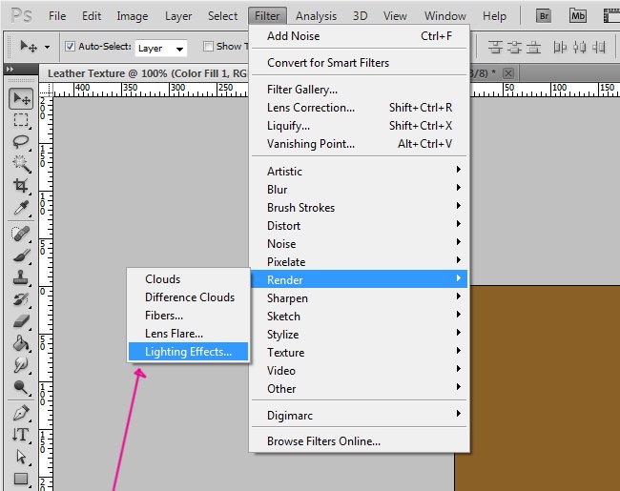Select the Clone Stamp tool
Image resolution: width=620 pixels, height=491 pixels.
coord(21,277)
